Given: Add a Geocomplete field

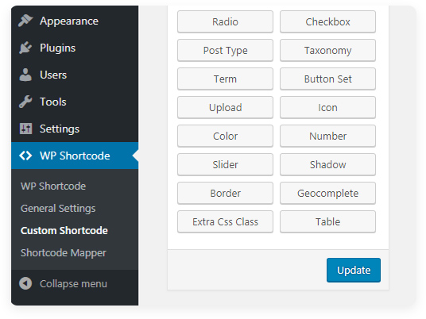Looking at the screenshot, I should 327,193.
